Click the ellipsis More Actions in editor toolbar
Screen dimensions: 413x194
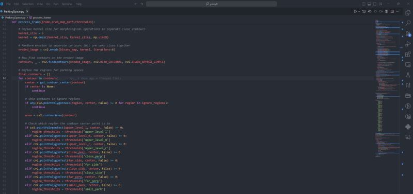398,11
